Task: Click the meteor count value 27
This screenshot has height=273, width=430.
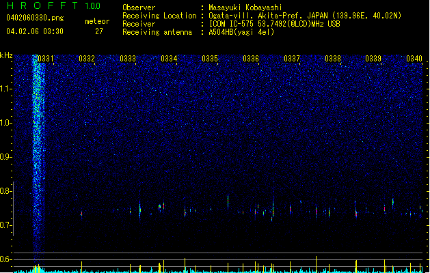Action: pos(99,31)
